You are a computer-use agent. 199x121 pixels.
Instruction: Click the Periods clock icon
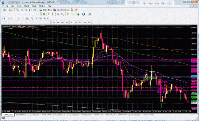[83, 14]
